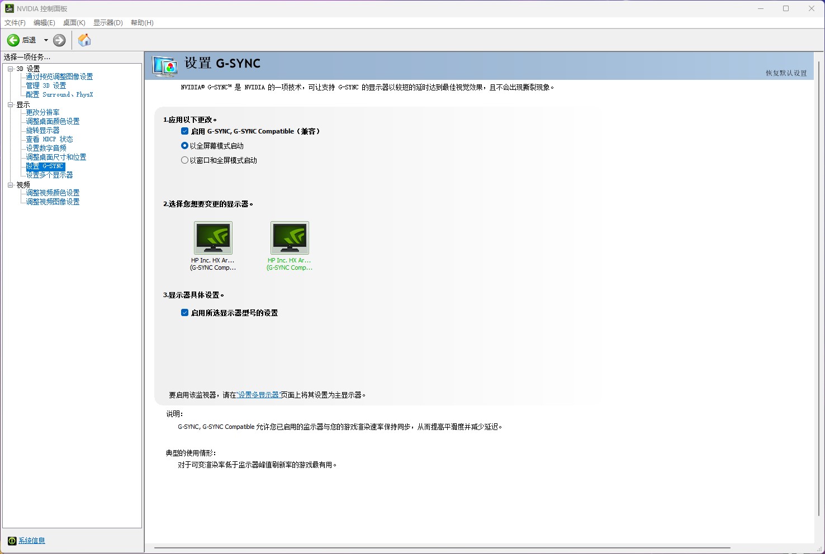This screenshot has height=554, width=825.
Task: Open the 帮助(H) menu
Action: (142, 23)
